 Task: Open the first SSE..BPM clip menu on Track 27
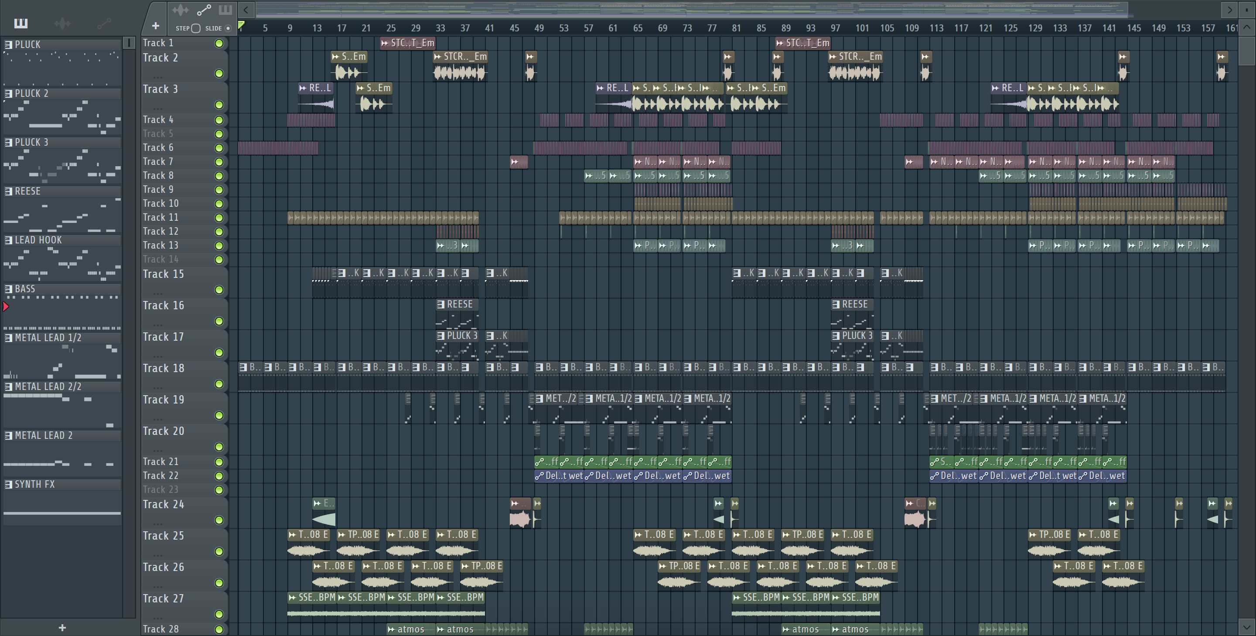point(292,598)
